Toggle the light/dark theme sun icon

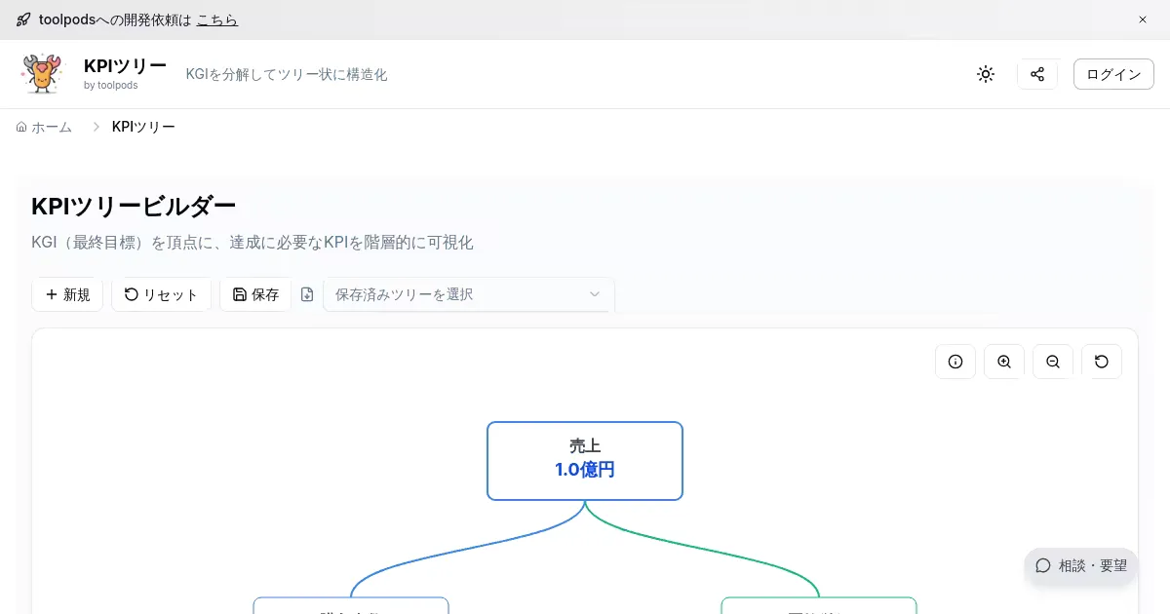986,74
